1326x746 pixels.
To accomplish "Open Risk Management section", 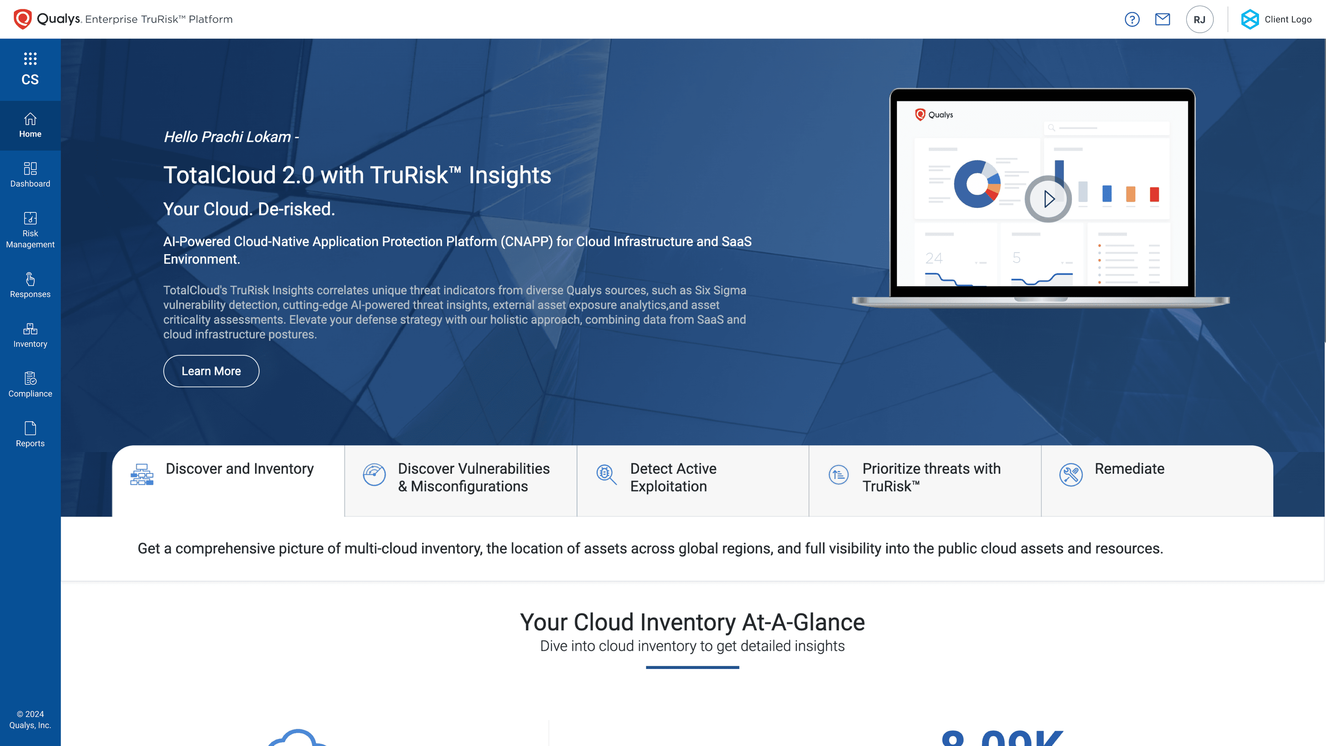I will pos(30,230).
